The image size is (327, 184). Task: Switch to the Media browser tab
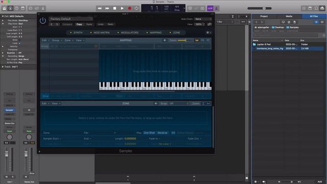[289, 16]
